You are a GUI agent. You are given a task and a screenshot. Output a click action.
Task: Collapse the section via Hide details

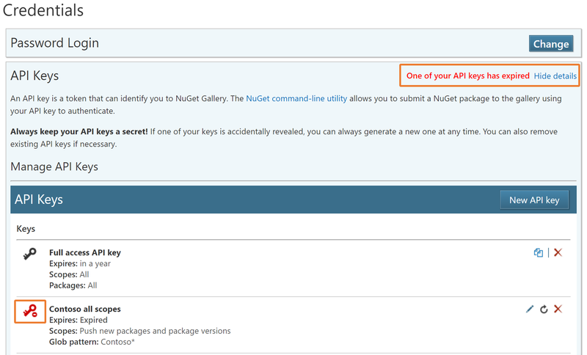tap(555, 76)
